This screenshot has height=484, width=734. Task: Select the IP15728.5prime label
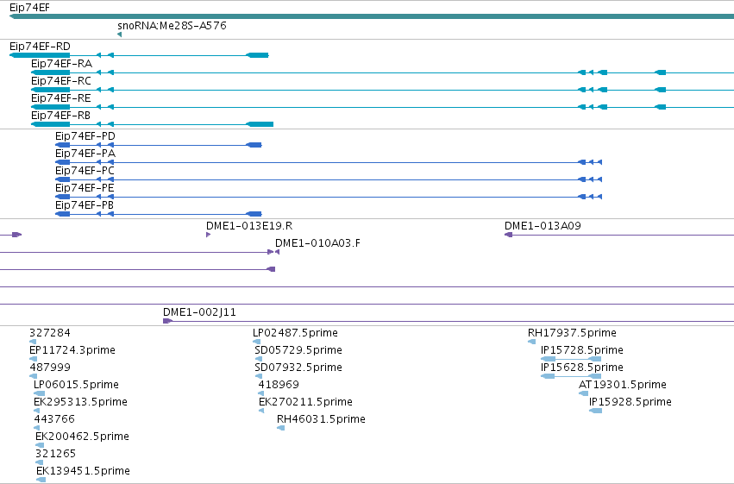tap(581, 350)
